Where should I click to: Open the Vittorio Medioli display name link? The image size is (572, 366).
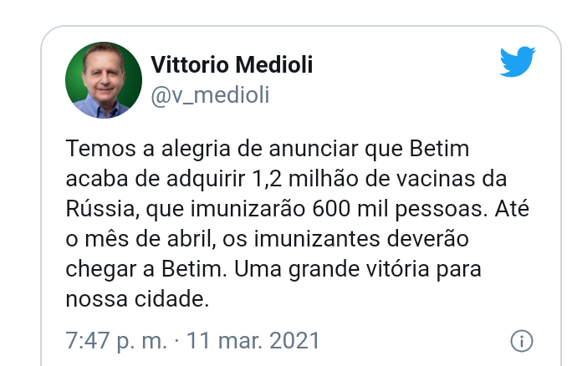point(232,64)
